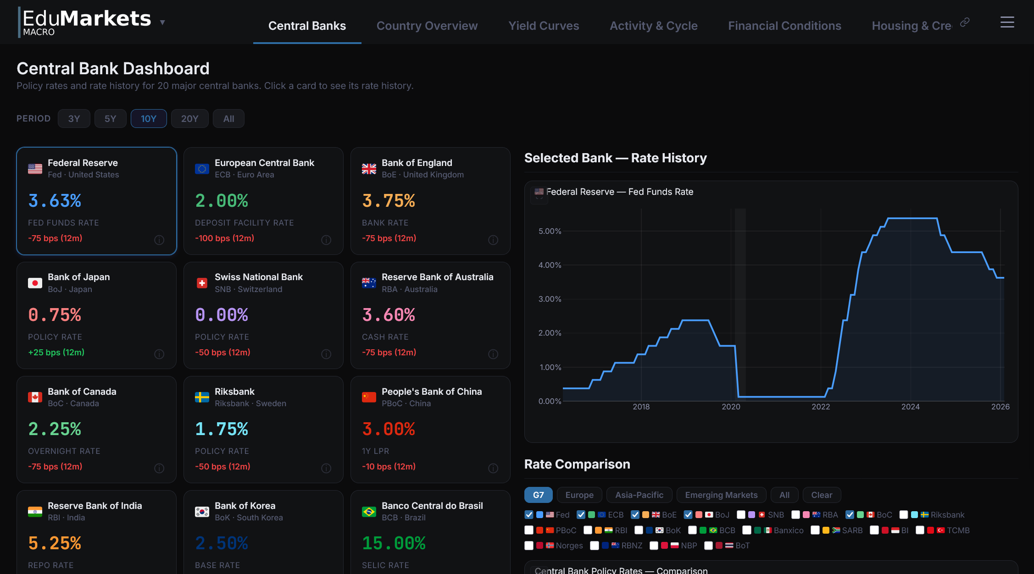Click the info icon on the Federal Reserve card
1034x574 pixels.
coord(159,240)
